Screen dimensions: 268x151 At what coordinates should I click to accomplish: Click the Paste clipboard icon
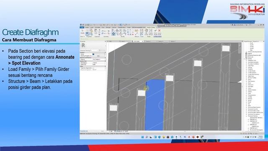[96, 31]
